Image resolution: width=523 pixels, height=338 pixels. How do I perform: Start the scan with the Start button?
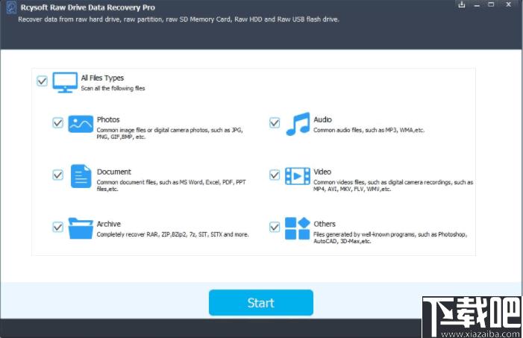click(261, 303)
